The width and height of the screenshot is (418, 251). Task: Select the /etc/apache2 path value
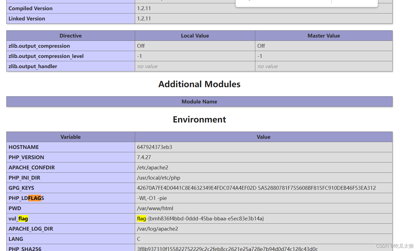pos(152,167)
